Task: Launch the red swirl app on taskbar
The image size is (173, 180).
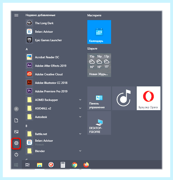Action: [x=51, y=165]
